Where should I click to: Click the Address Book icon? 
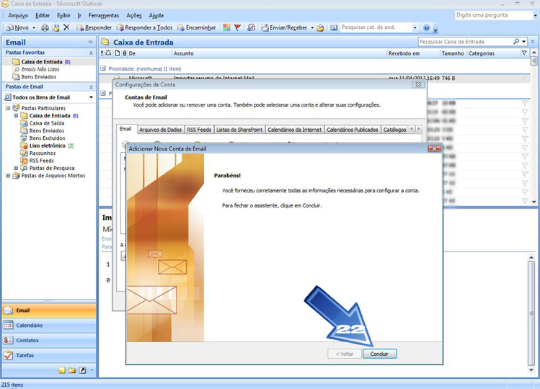[334, 27]
